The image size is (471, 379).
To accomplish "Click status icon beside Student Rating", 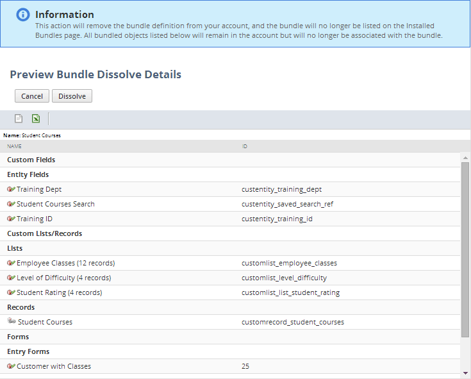I will click(x=11, y=292).
